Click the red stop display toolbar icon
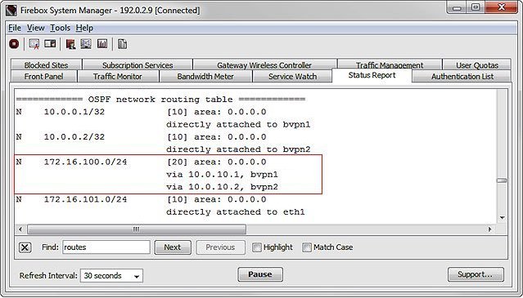523x298 pixels. [14, 43]
